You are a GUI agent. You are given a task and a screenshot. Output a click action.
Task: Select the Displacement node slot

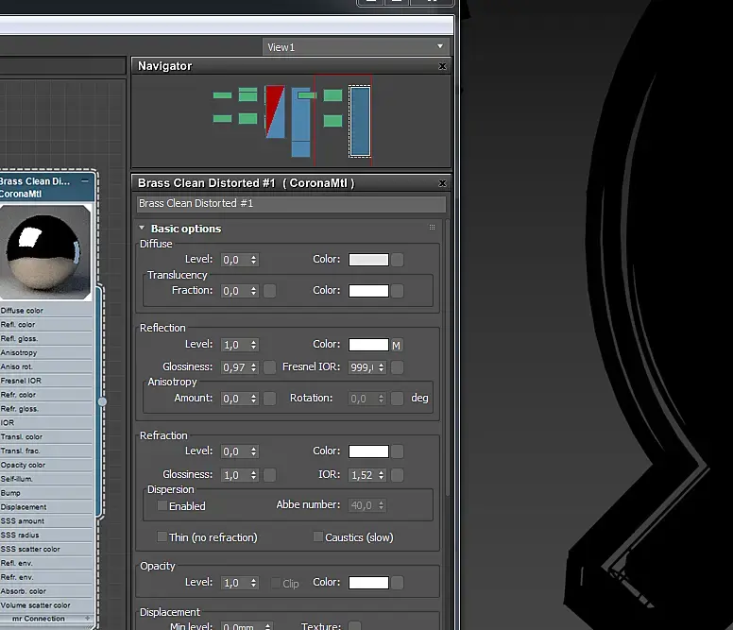tap(45, 506)
